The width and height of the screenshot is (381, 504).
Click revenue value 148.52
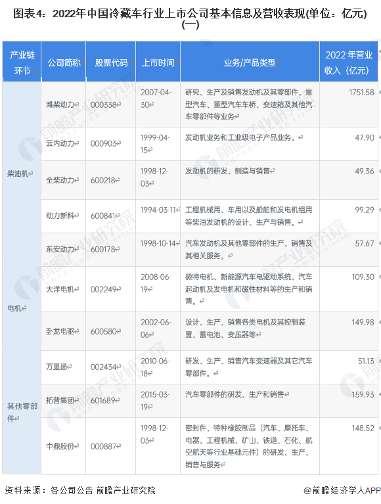point(363,428)
